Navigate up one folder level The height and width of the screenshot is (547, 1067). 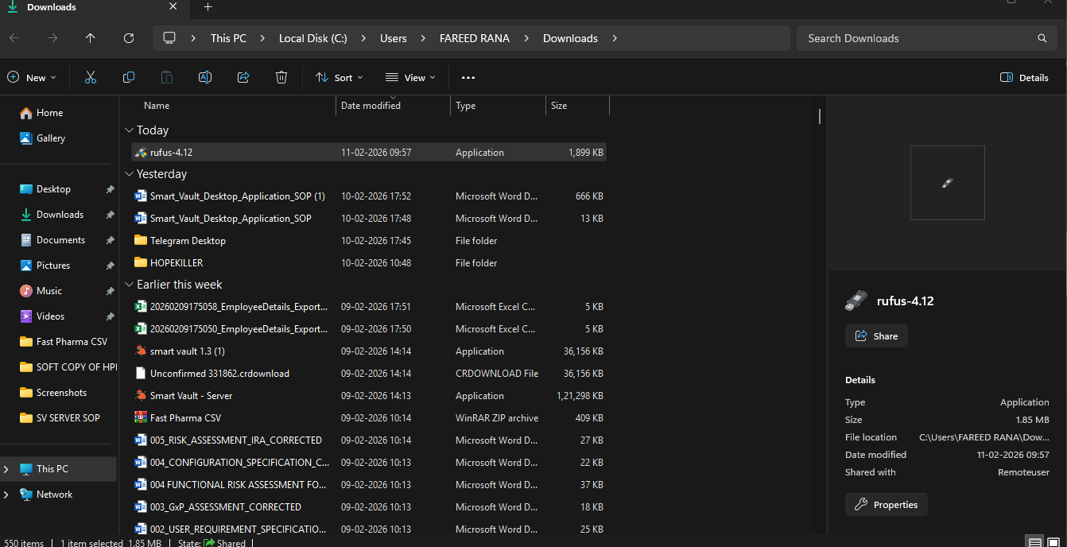pos(90,37)
